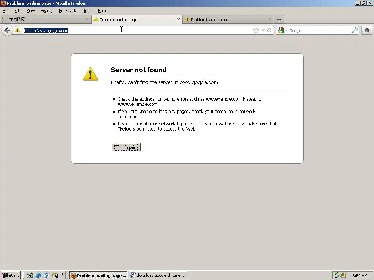Click the magnifying glass search icon

pos(354,31)
